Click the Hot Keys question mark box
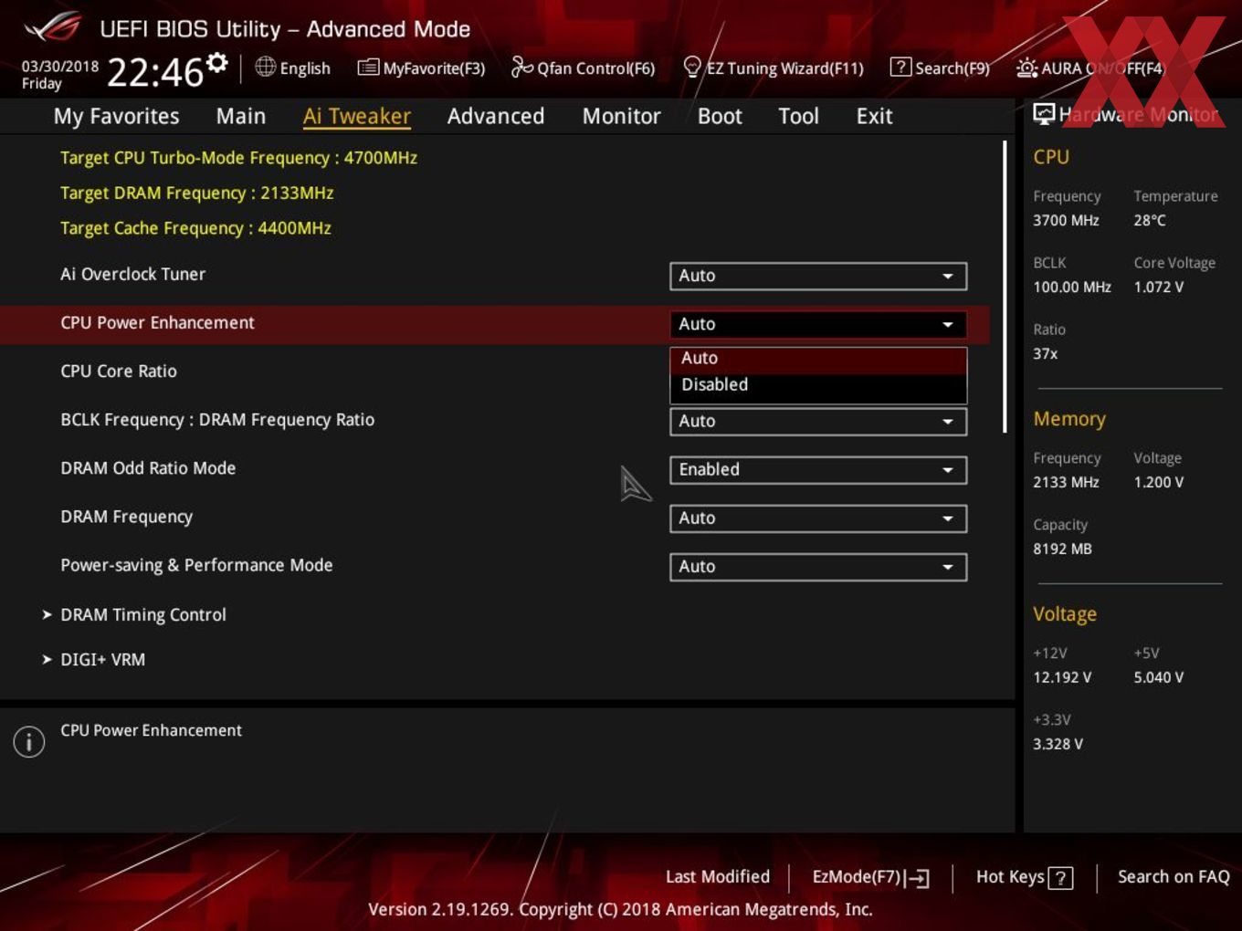This screenshot has width=1242, height=931. pyautogui.click(x=1060, y=878)
